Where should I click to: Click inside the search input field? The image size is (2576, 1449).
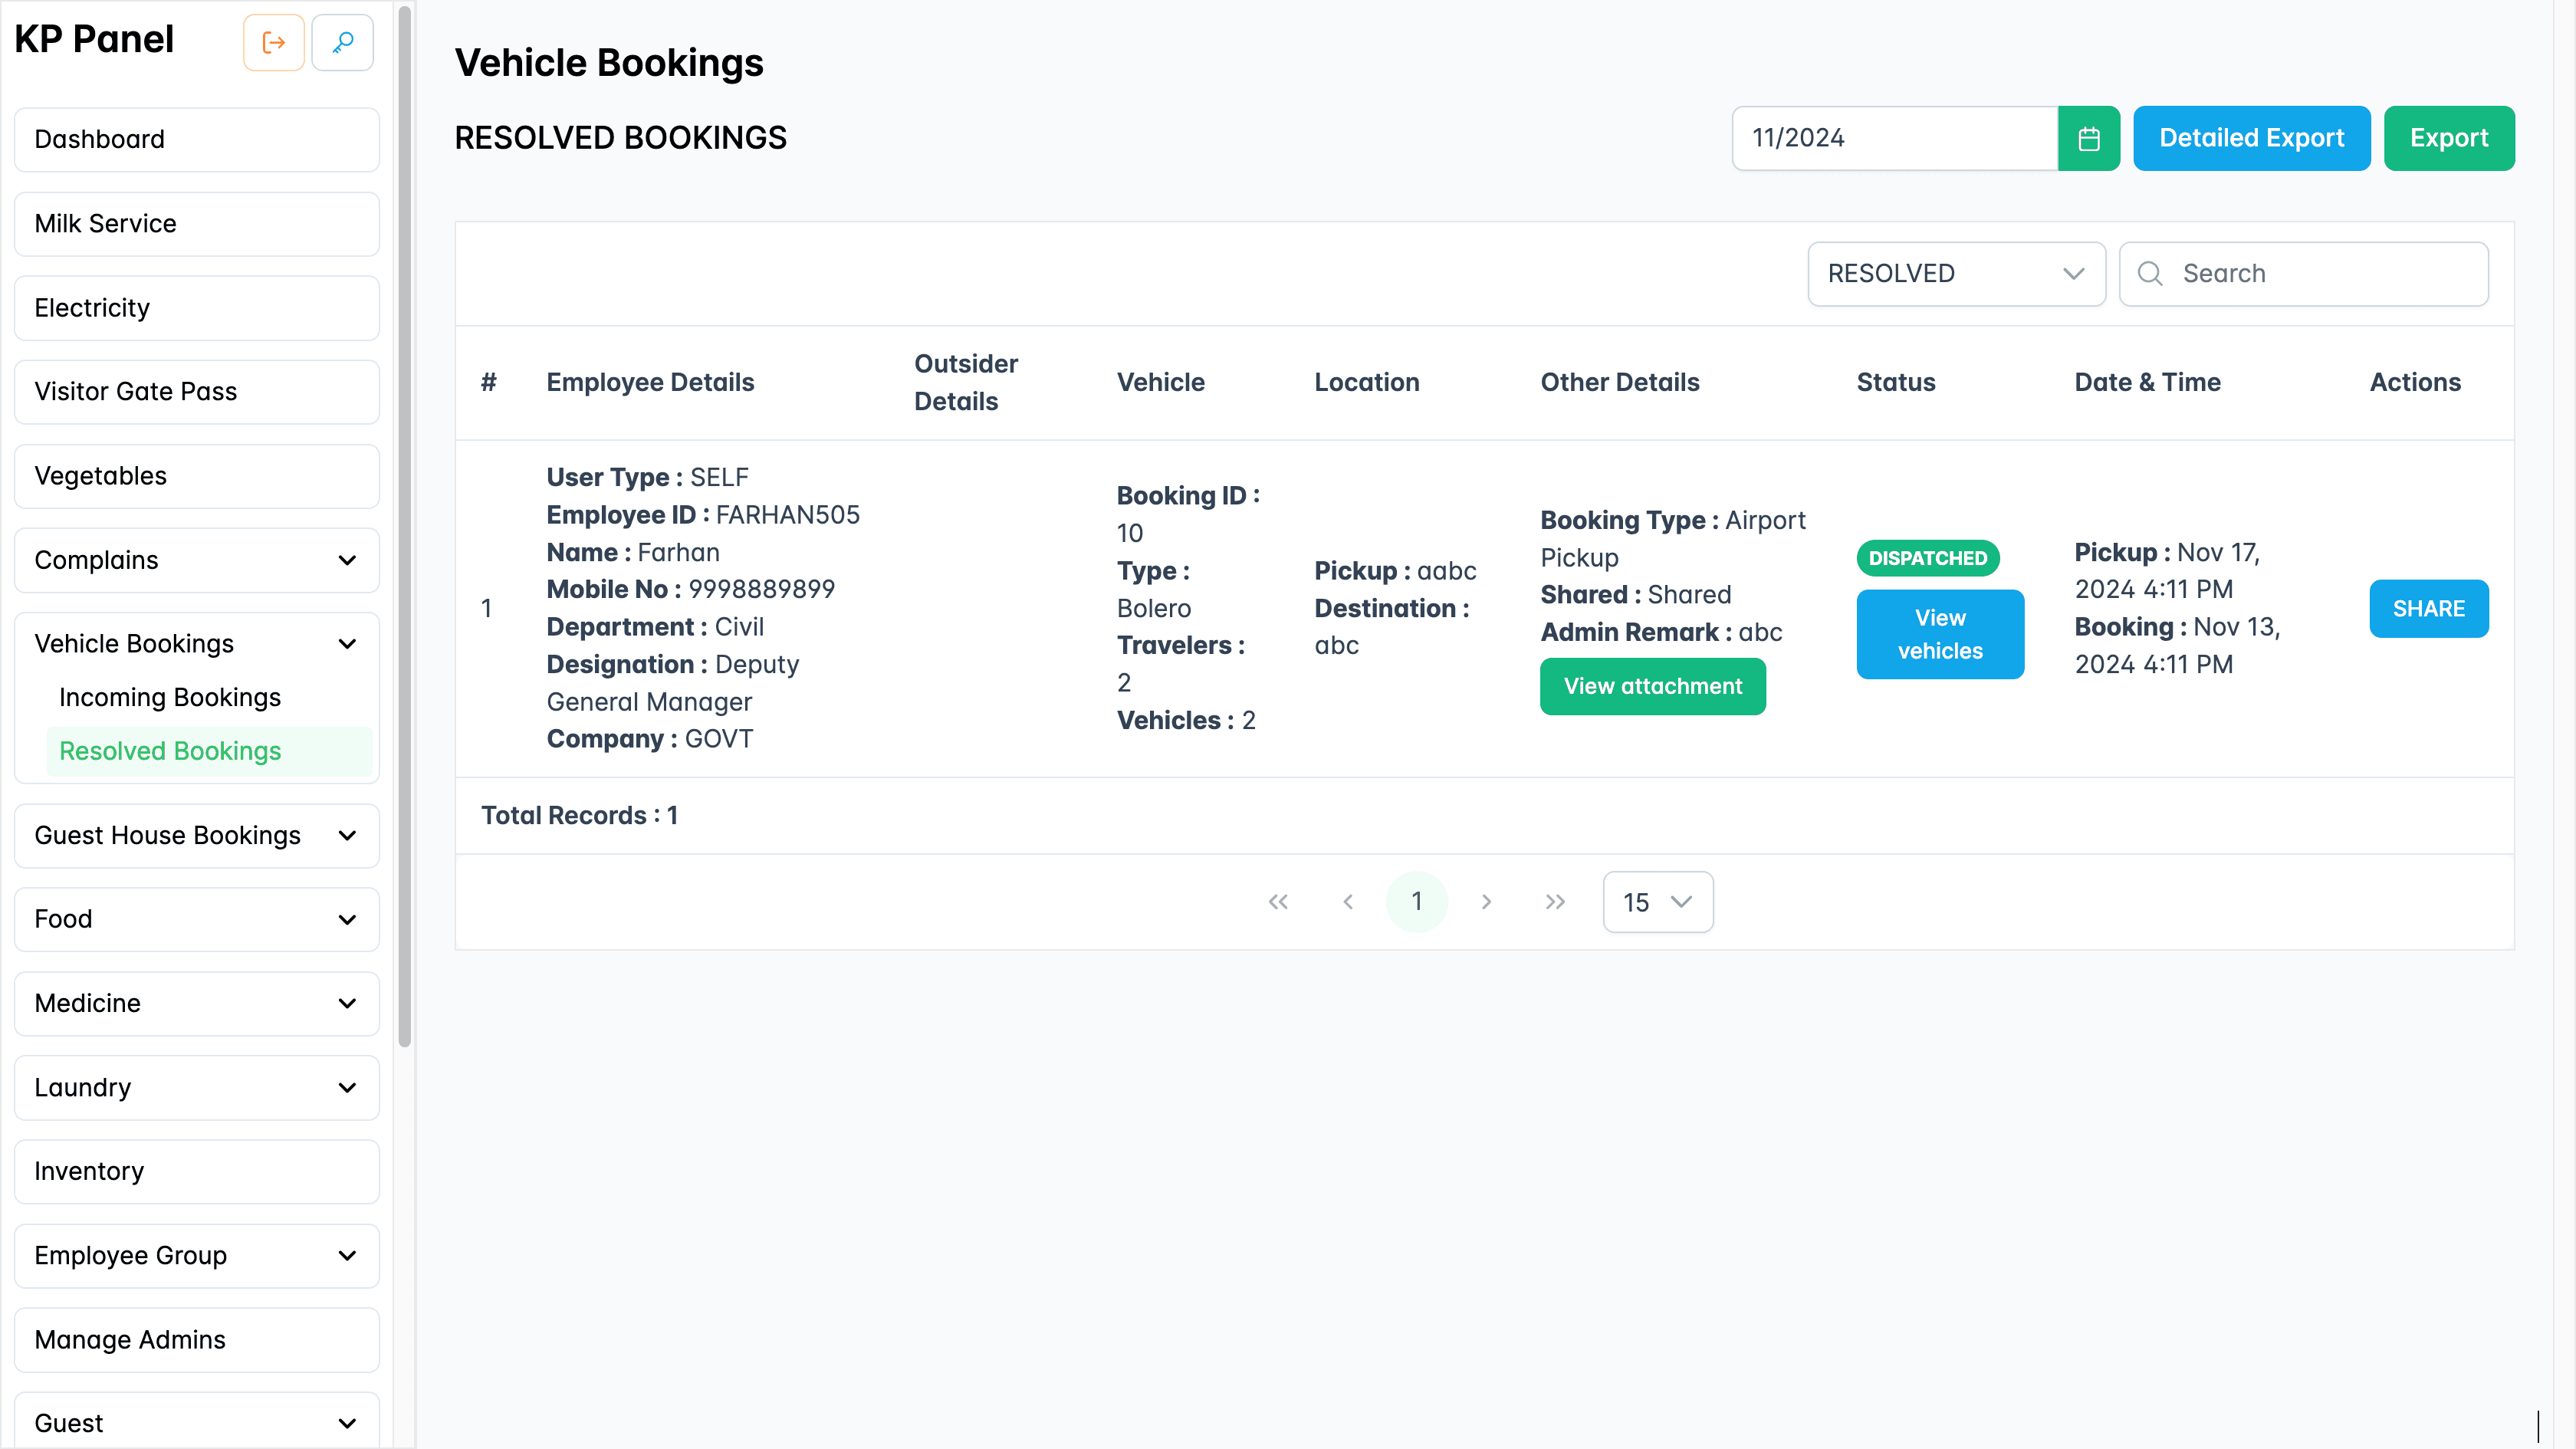[2320, 273]
